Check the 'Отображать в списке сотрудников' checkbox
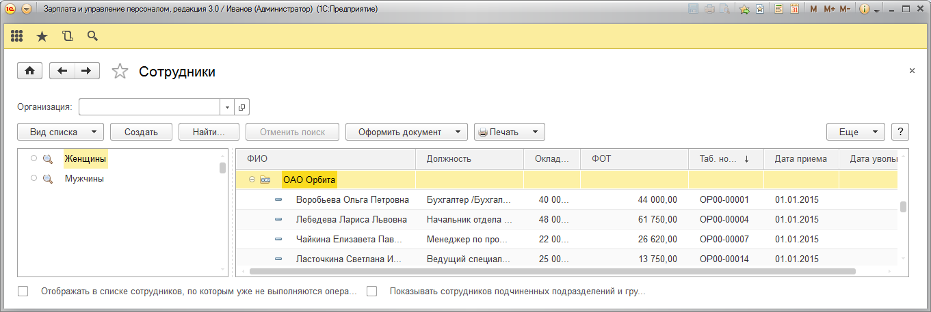 [x=23, y=292]
